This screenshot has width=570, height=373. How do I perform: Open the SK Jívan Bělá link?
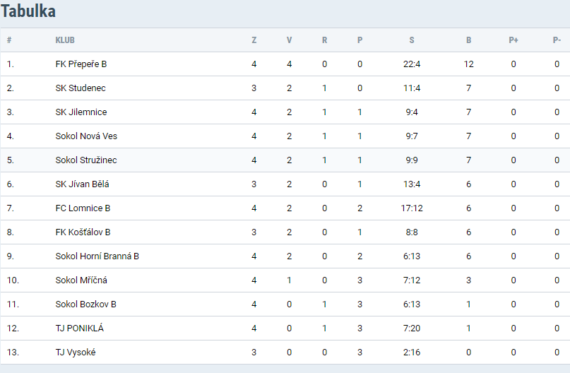(82, 184)
